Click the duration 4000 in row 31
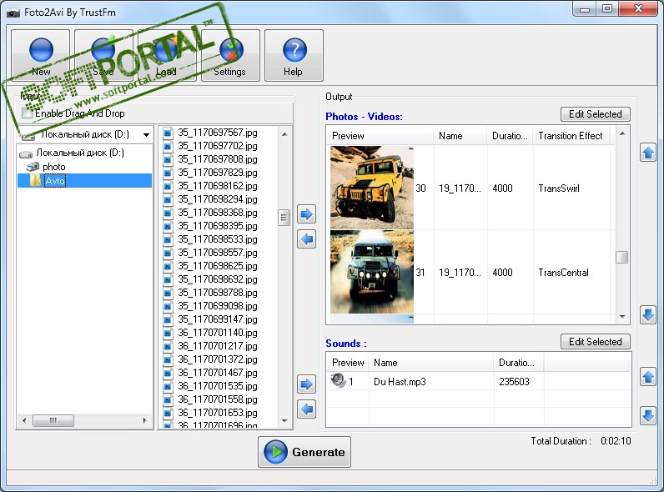Screen dimensions: 664x492 point(503,273)
